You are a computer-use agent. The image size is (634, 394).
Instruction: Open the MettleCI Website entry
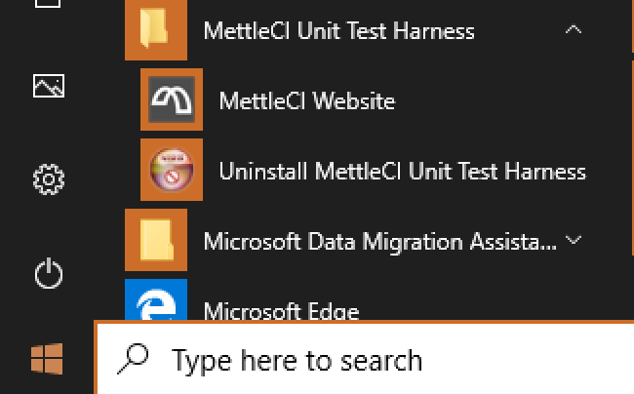[306, 100]
